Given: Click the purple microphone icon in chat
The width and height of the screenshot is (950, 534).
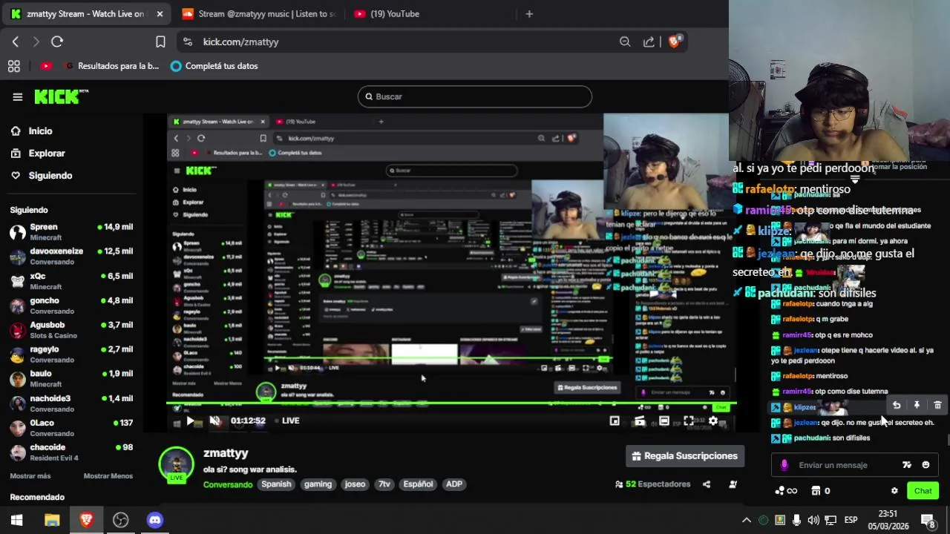Looking at the screenshot, I should (784, 465).
